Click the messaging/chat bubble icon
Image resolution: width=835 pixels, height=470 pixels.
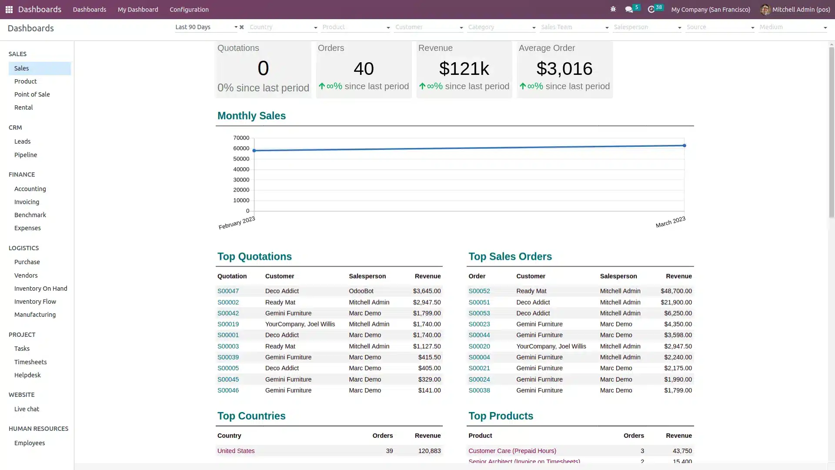point(629,9)
